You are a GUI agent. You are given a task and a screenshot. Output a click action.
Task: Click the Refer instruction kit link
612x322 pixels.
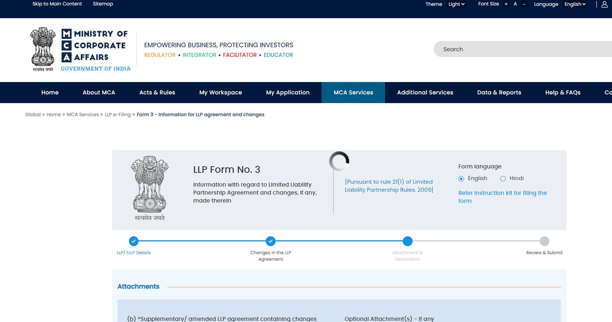point(503,197)
